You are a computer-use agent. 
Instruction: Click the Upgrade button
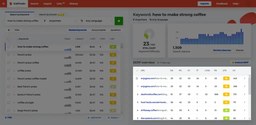pos(204,3)
